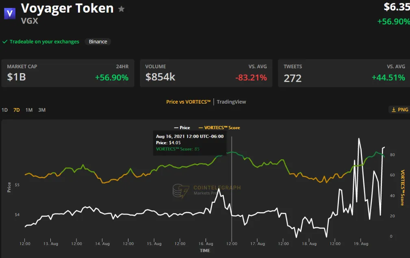This screenshot has height=258, width=410.
Task: Select the Price vs VORTECS tab
Action: point(188,102)
